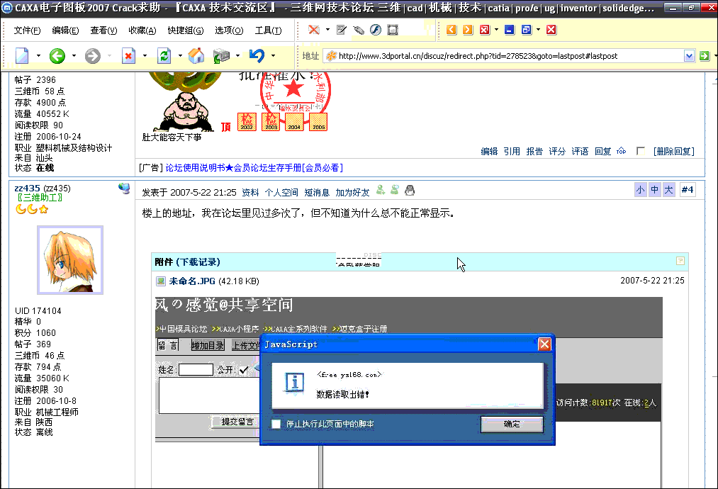Set font size to 大
This screenshot has width=718, height=489.
(x=669, y=190)
